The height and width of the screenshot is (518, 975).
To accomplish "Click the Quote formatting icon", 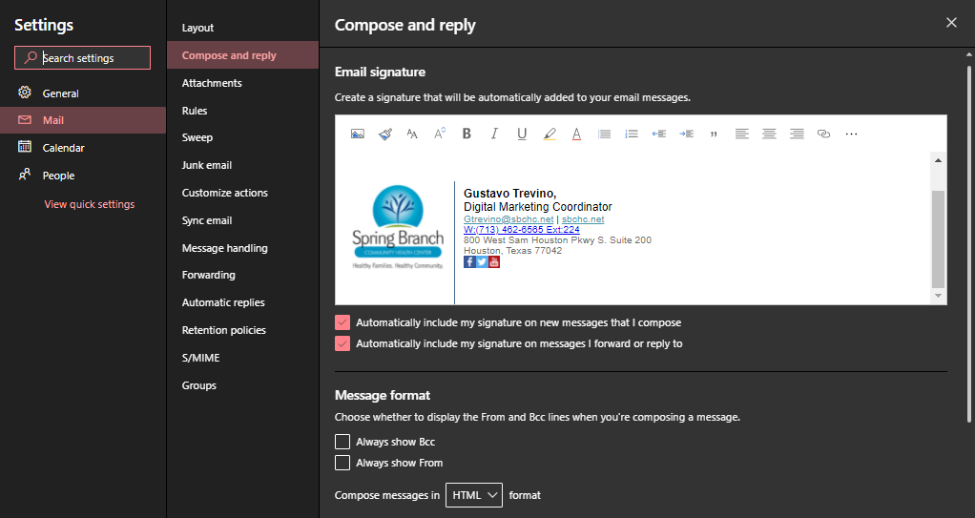I will pos(714,135).
